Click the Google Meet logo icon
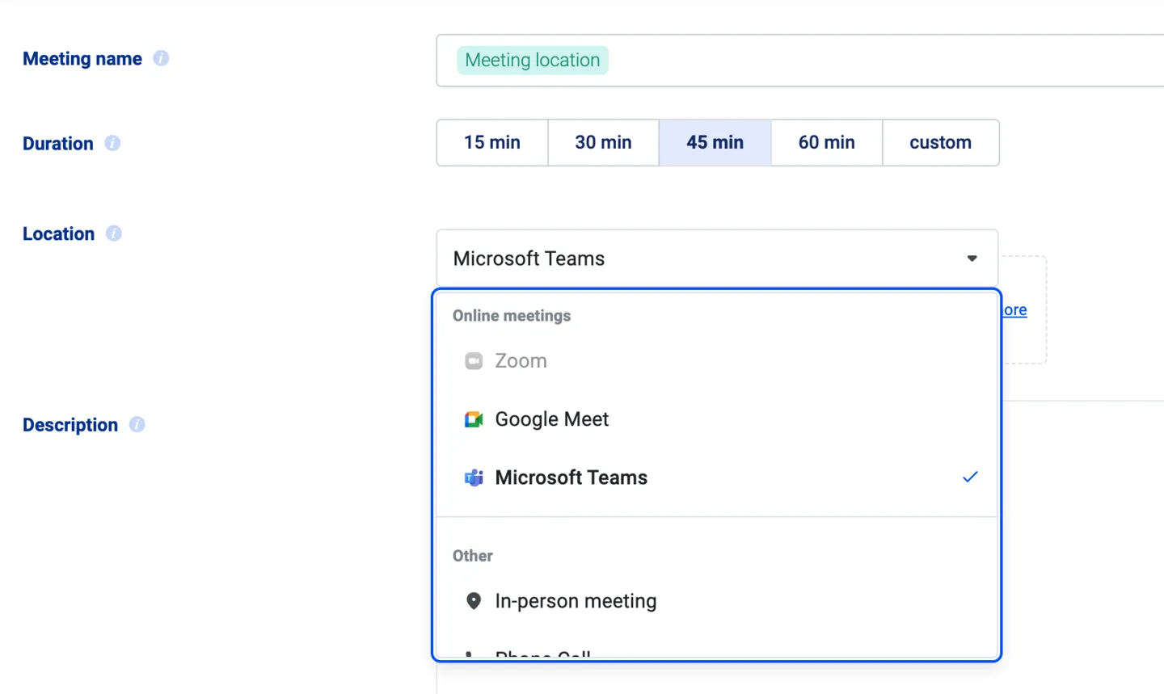This screenshot has width=1164, height=694. tap(474, 419)
